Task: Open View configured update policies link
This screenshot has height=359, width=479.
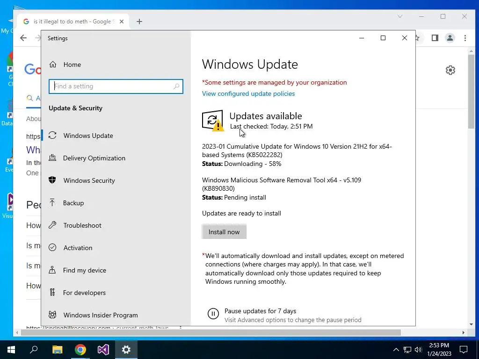Action: 248,93
